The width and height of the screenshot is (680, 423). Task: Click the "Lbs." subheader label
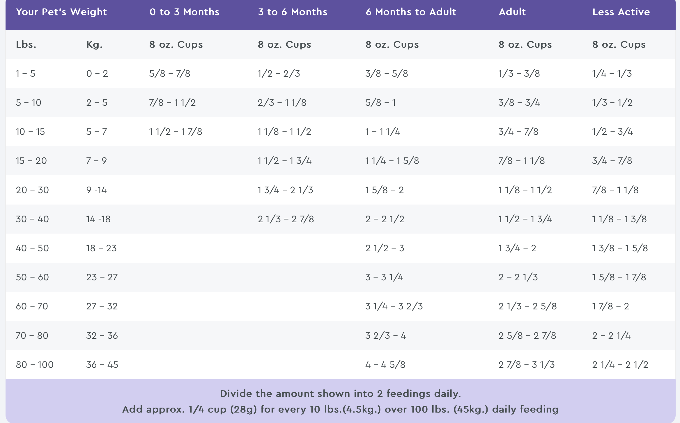point(26,44)
